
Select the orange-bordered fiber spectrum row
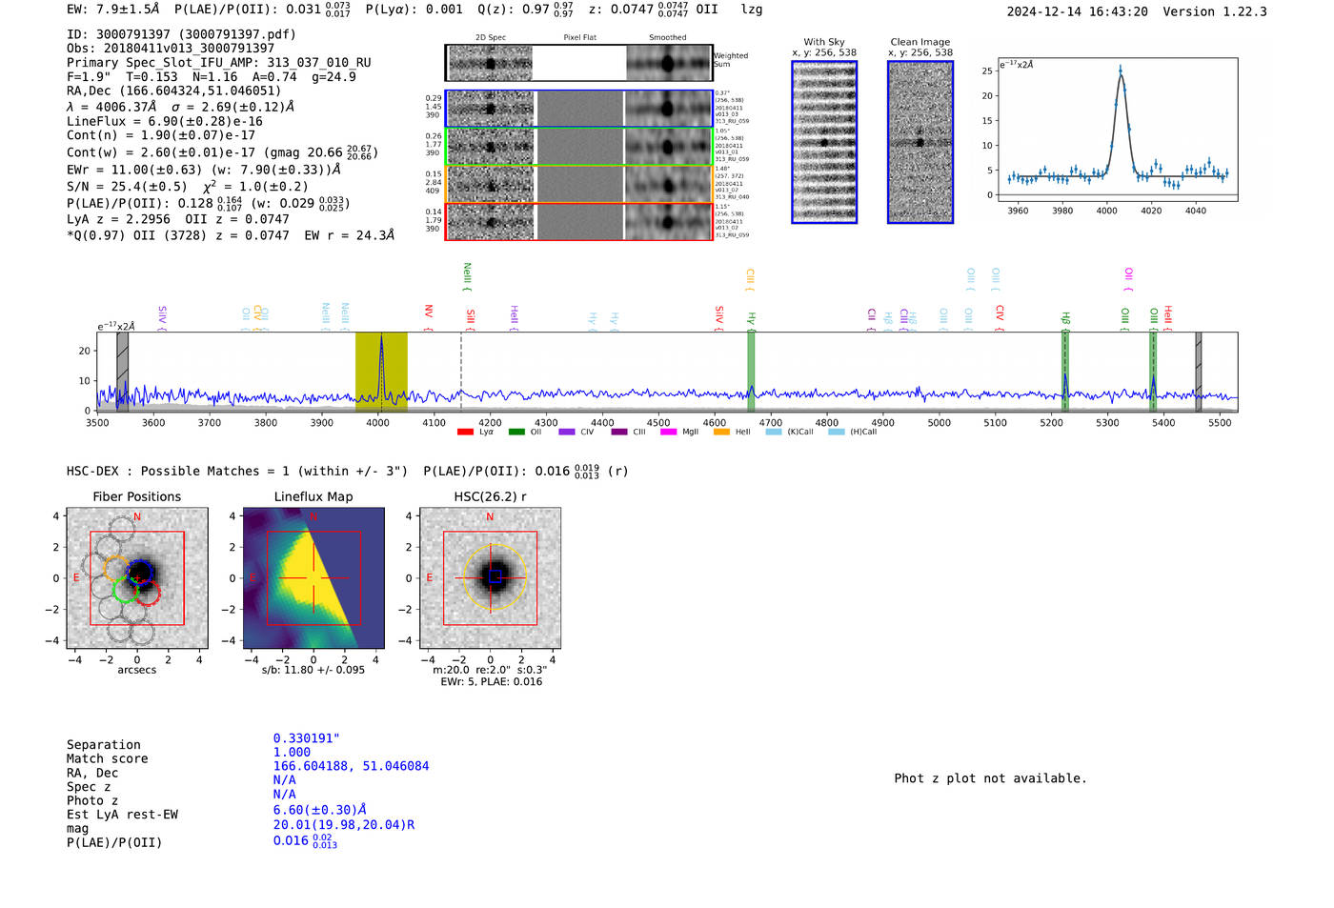tap(578, 184)
